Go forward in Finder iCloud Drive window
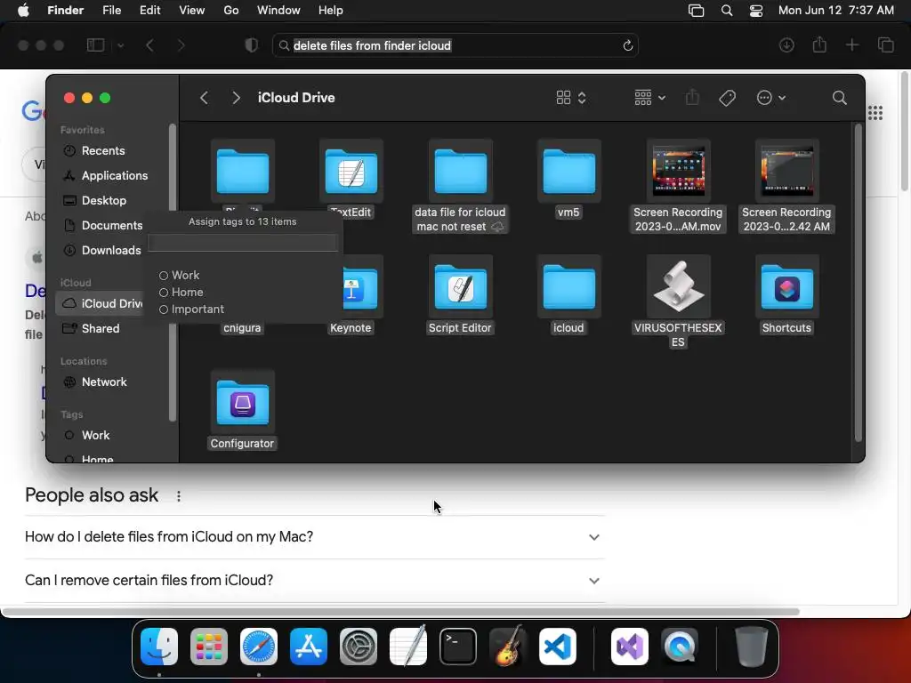The width and height of the screenshot is (911, 683). coord(235,98)
